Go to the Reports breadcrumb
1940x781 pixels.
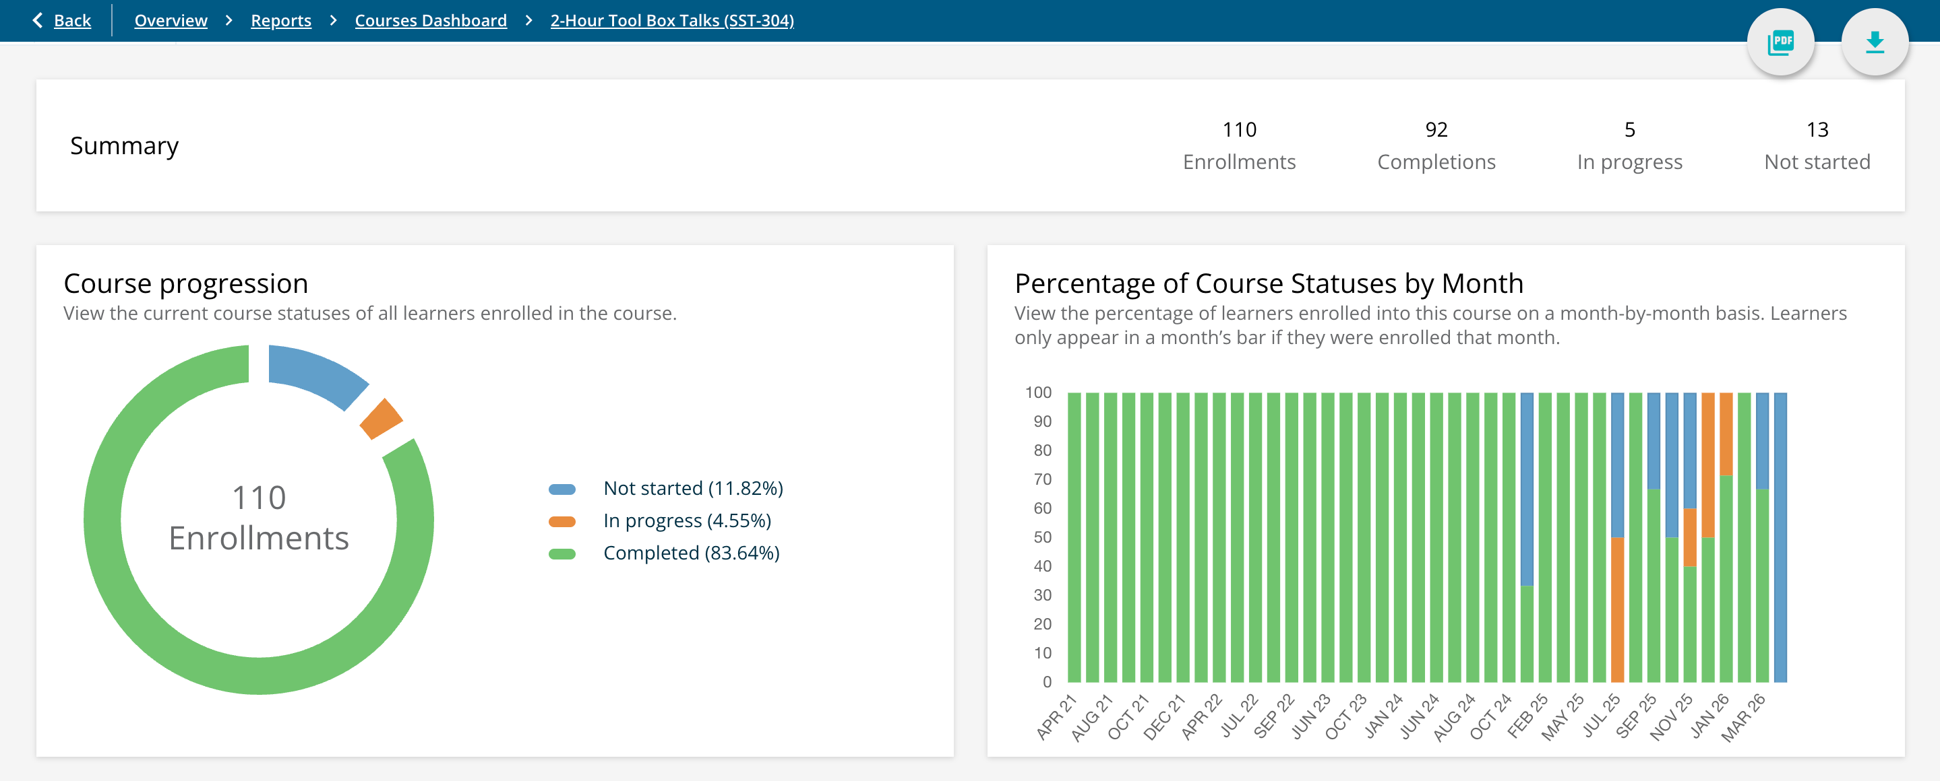pos(280,20)
